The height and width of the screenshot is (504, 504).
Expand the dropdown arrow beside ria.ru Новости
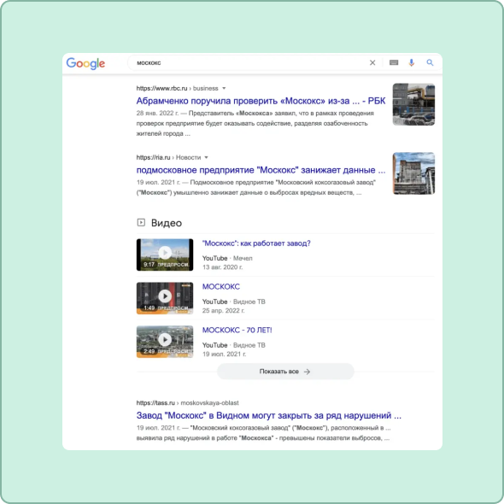point(207,157)
